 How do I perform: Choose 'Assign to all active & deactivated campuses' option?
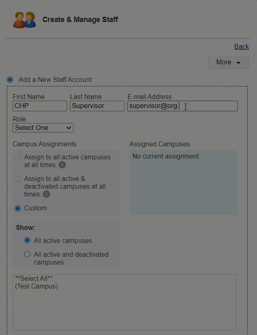pos(17,179)
